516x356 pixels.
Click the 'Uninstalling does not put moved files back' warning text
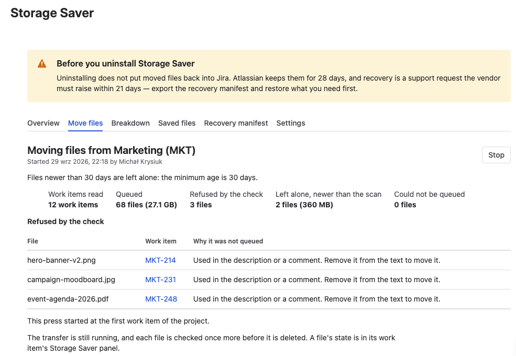click(278, 83)
